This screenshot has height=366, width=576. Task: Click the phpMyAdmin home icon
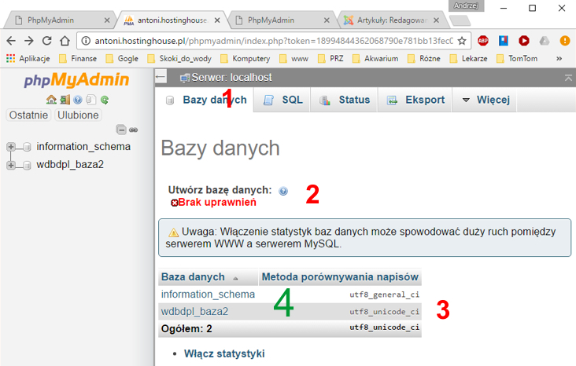point(51,100)
